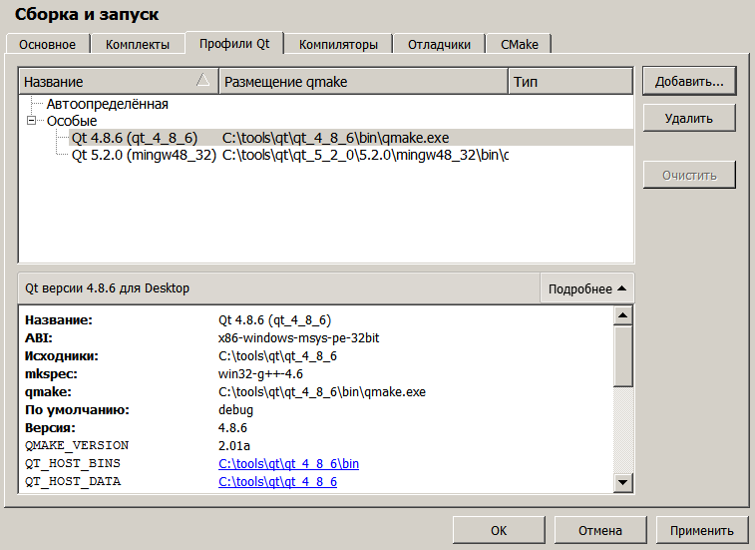Click the details scrollbar down arrow

coord(622,482)
